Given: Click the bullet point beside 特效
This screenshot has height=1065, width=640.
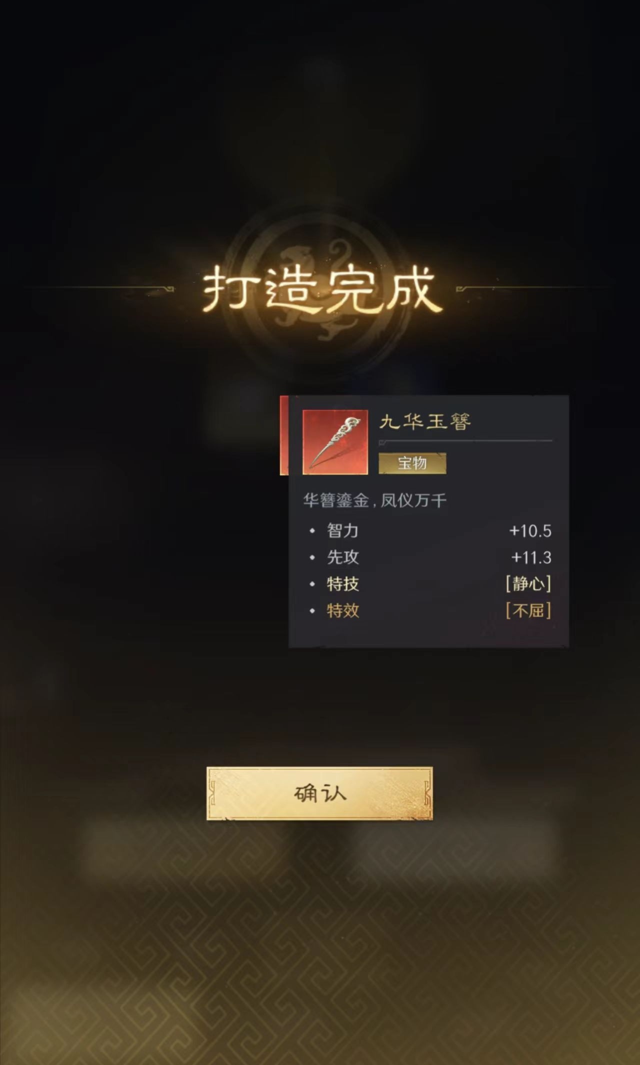Looking at the screenshot, I should 312,610.
